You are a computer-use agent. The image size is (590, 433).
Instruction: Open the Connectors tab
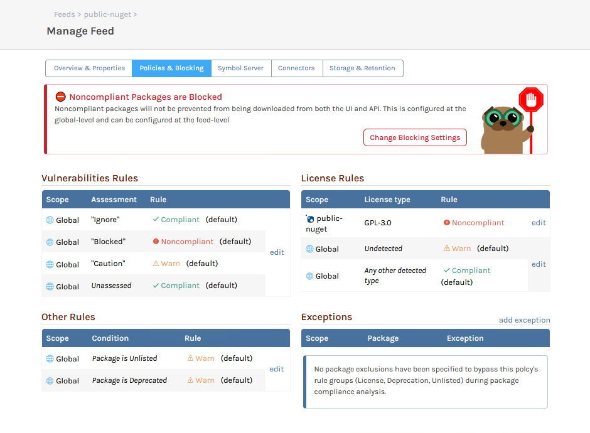tap(296, 68)
